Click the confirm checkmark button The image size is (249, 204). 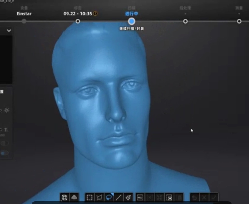[214, 198]
